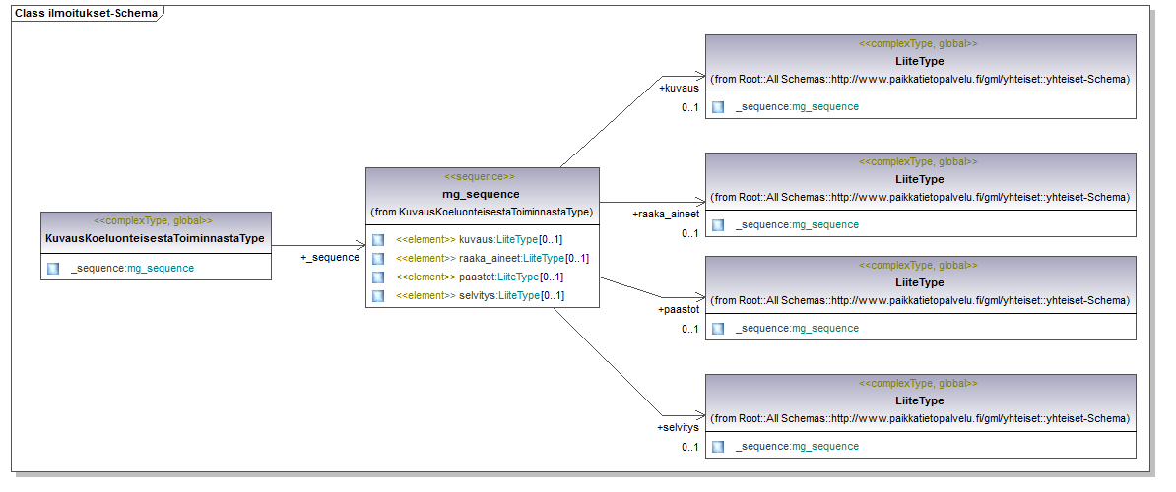Click the +kuvaus association role label
Screen dimensions: 1176x492
[x=679, y=89]
